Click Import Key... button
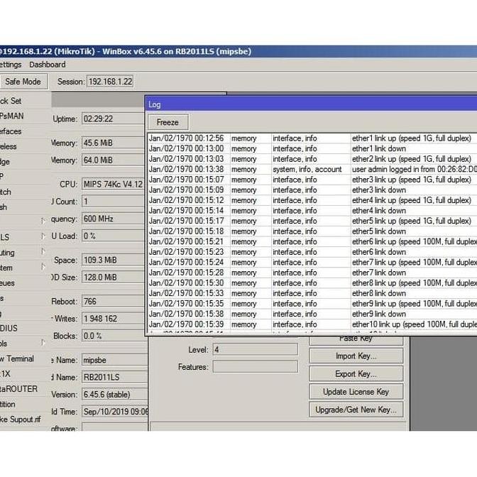Screen dimensions: 477x477 356,356
